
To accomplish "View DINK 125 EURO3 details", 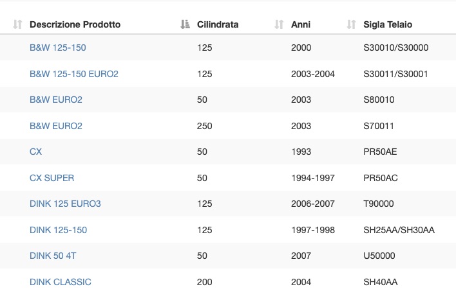I will pyautogui.click(x=65, y=204).
